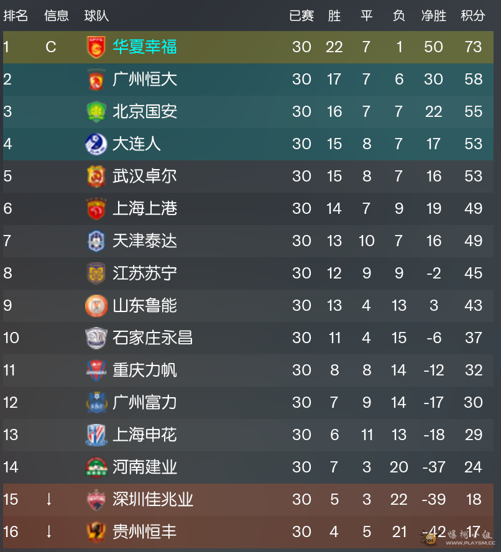The width and height of the screenshot is (501, 552).
Task: Select the 上海申花 club logo
Action: pyautogui.click(x=96, y=435)
